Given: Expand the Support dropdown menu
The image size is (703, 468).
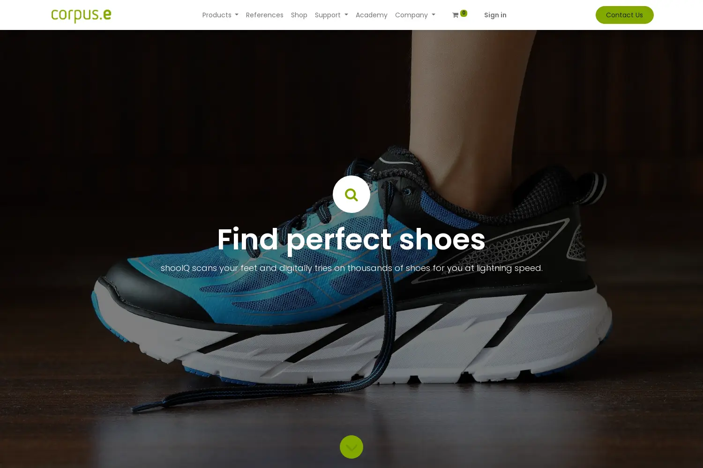Looking at the screenshot, I should click(331, 15).
